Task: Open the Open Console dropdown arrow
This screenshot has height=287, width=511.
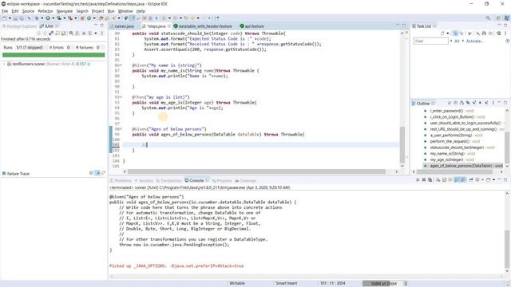Action: pos(493,179)
